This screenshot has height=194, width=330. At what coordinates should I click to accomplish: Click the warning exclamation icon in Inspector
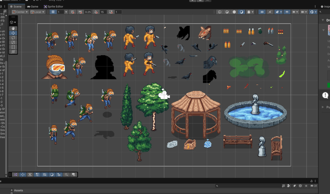click(326, 95)
